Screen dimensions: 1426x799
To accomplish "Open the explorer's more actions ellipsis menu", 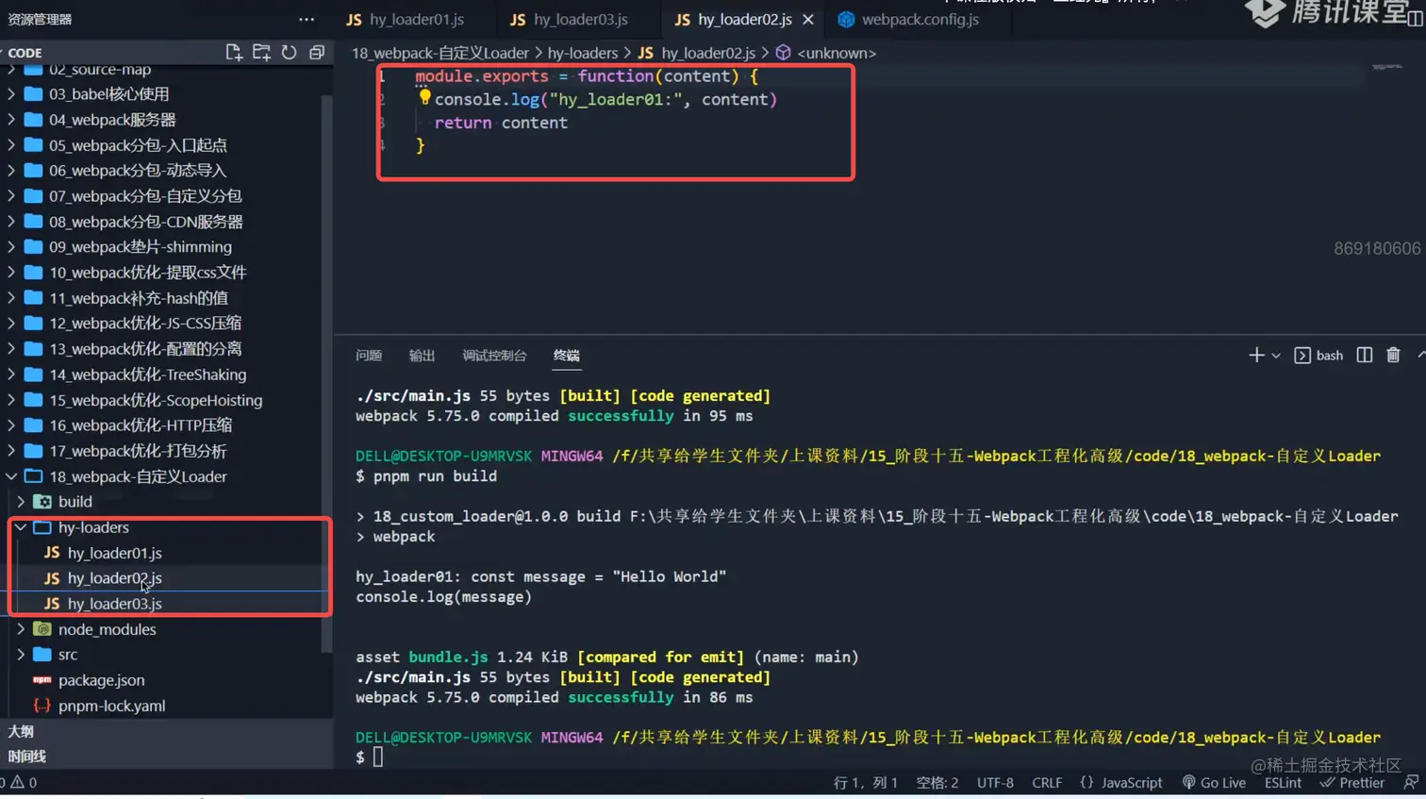I will 307,19.
